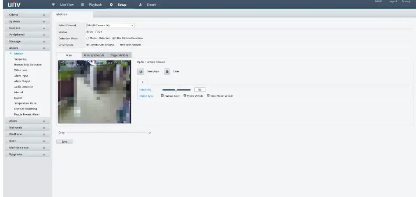Screen dimensions: 416x197
Task: Open Alarm Input settings
Action: point(21,76)
